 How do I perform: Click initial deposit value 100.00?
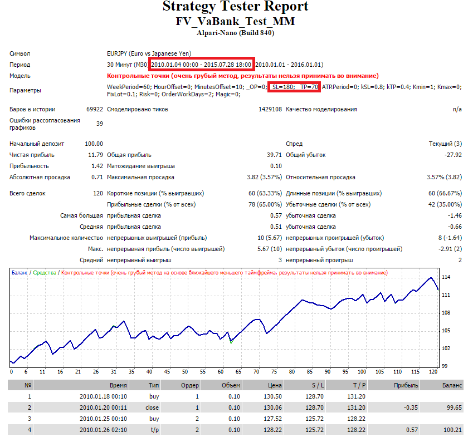tap(94, 144)
